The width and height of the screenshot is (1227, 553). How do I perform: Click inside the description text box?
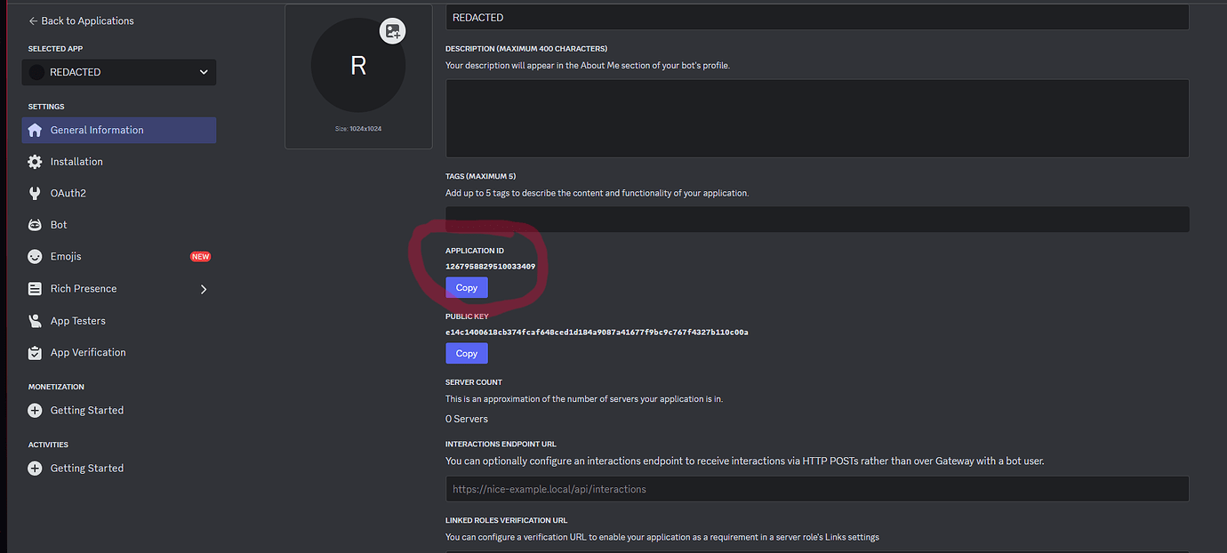[816, 117]
